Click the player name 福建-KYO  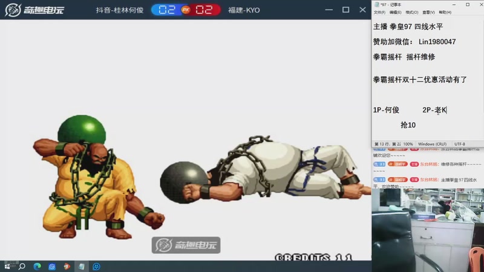[244, 10]
